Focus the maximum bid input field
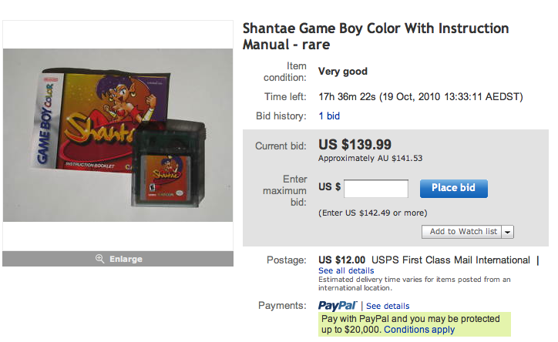Screen dimensions: 558x342 (x=376, y=188)
